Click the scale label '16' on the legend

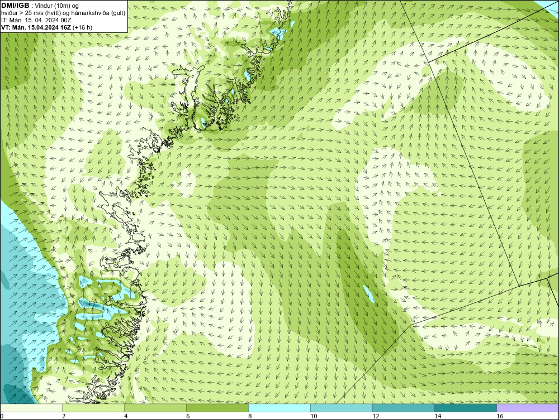point(500,416)
